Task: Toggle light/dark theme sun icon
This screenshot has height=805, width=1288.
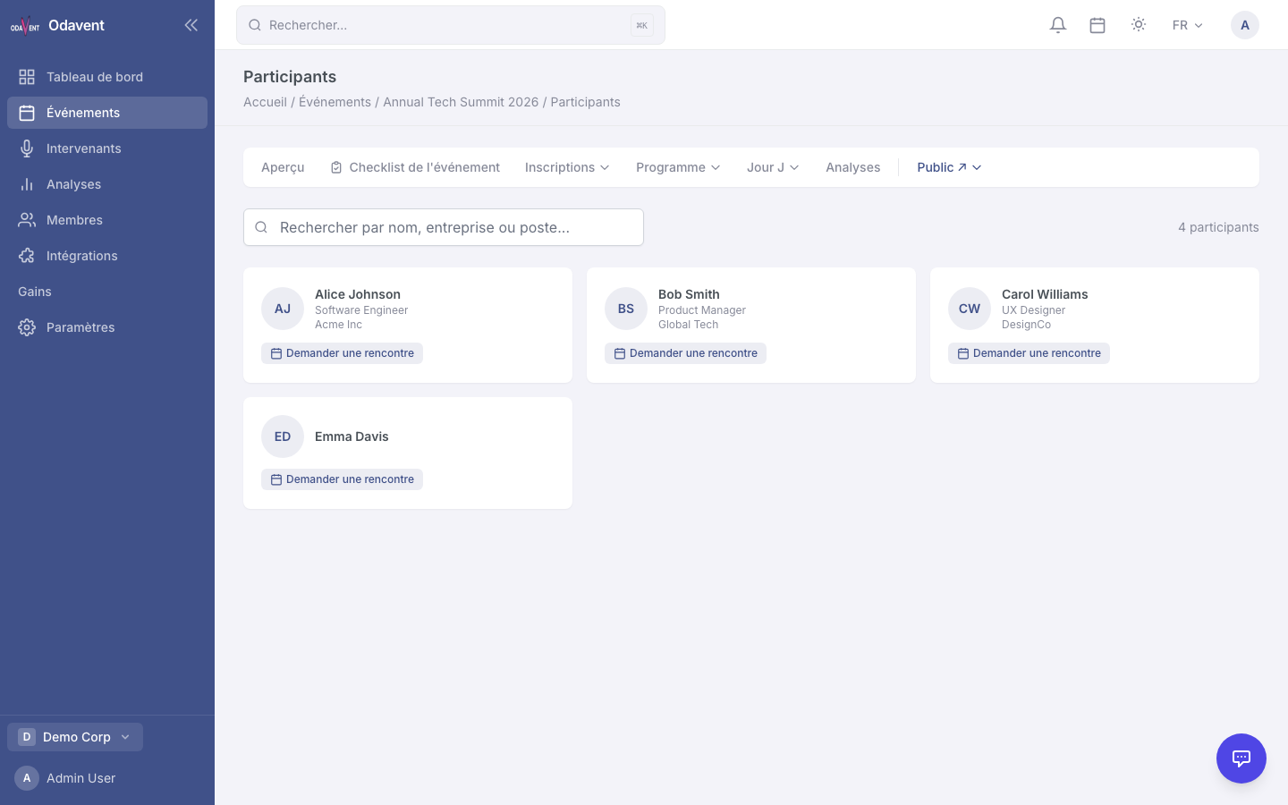Action: coord(1139,25)
